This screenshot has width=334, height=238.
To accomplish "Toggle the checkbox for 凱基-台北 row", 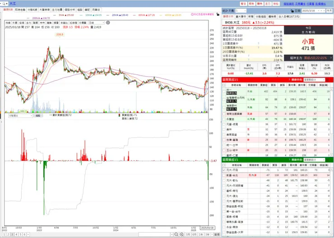I will coord(224,175).
